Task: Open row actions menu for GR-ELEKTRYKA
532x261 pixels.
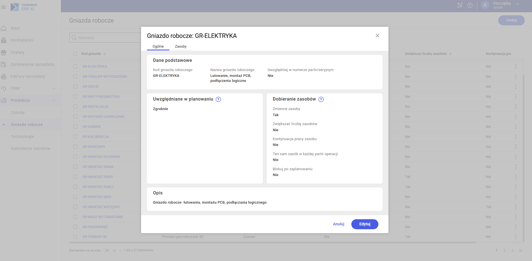Action: point(516,67)
